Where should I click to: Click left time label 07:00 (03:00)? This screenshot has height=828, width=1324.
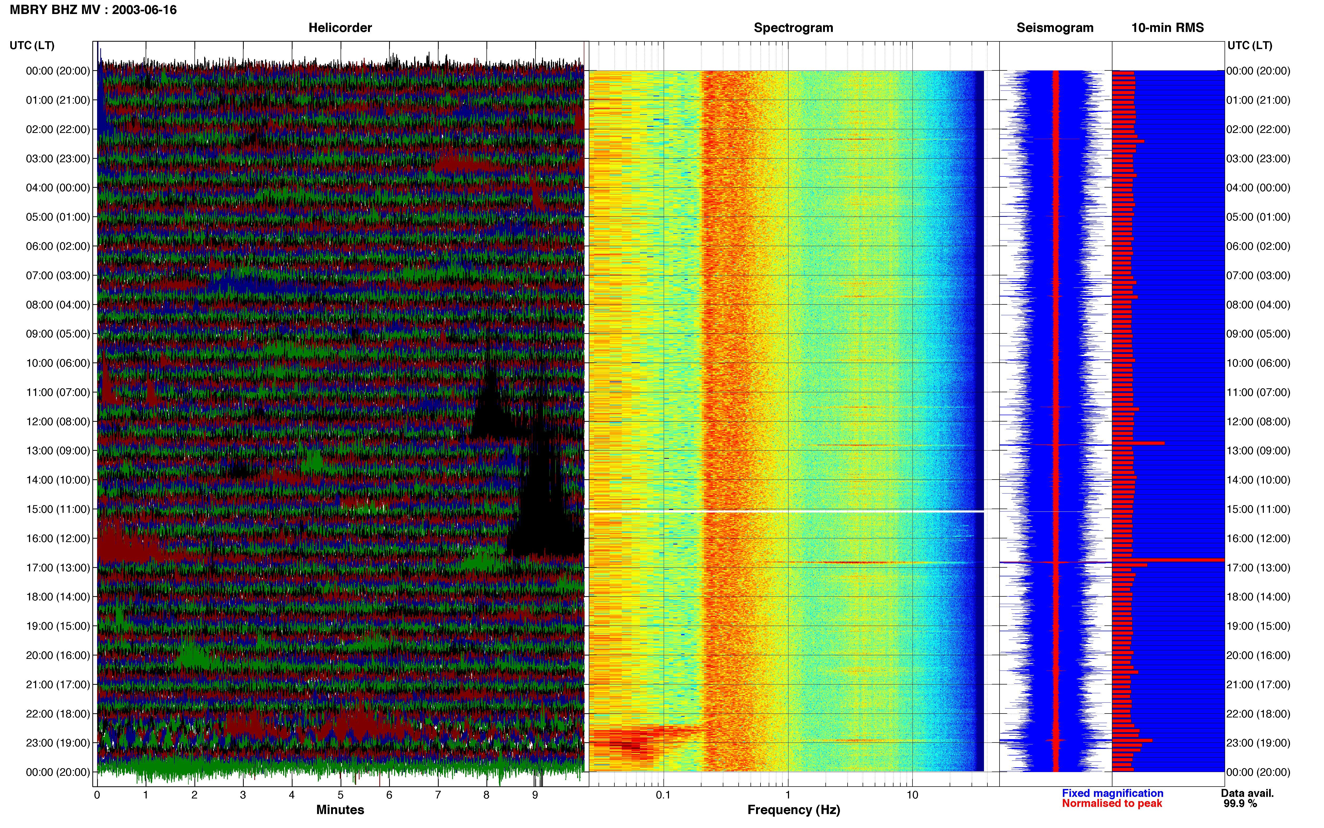58,275
